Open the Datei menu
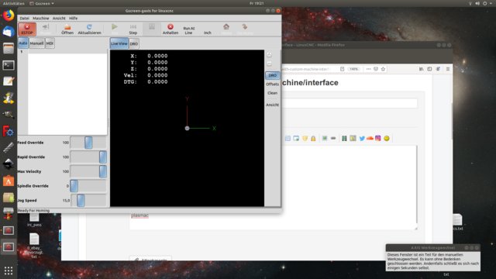The height and width of the screenshot is (279, 496). 24,19
